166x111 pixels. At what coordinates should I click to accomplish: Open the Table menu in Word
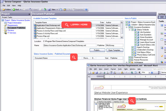pos(126,69)
